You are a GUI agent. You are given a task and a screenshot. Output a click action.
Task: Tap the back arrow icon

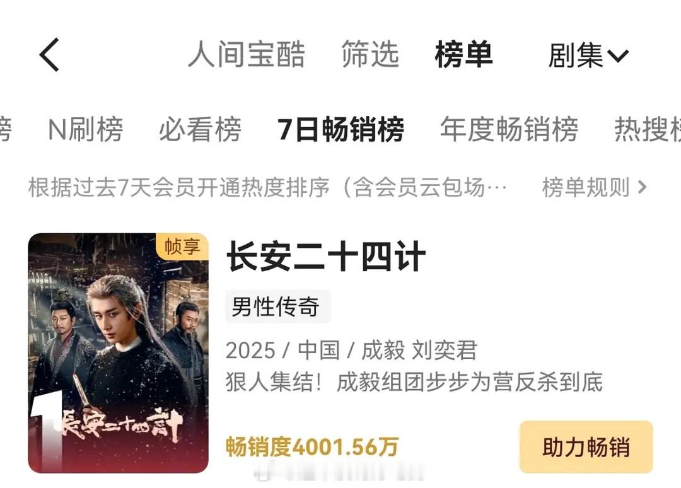tap(49, 55)
